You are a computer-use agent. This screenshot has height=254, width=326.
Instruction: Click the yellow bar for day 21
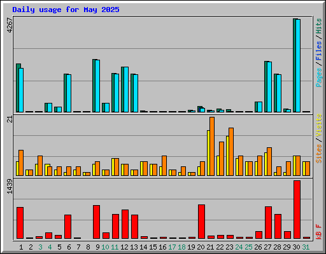tap(208, 153)
